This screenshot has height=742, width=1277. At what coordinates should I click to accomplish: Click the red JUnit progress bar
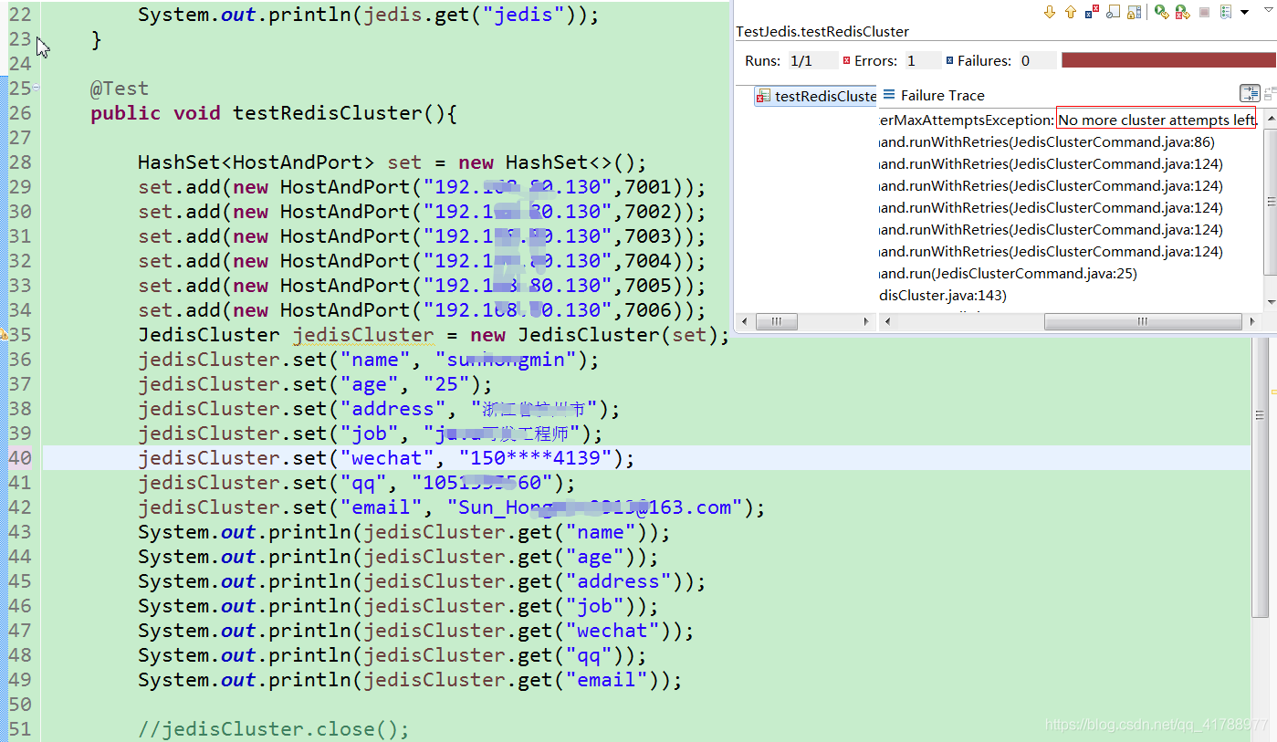click(1167, 60)
